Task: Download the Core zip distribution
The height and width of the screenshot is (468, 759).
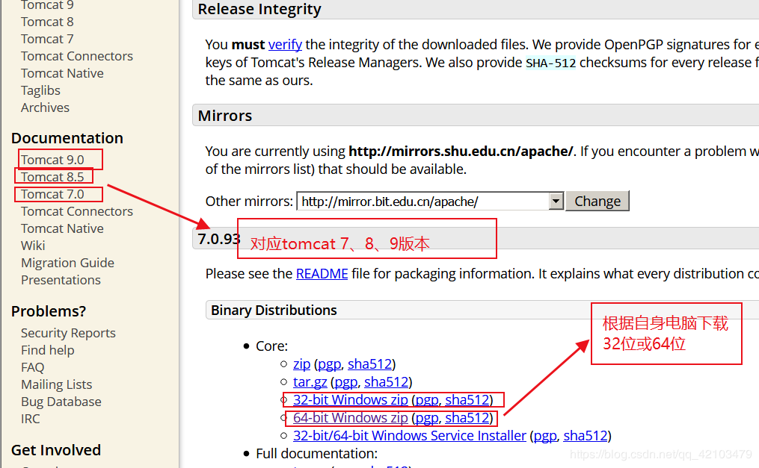Action: pyautogui.click(x=301, y=364)
